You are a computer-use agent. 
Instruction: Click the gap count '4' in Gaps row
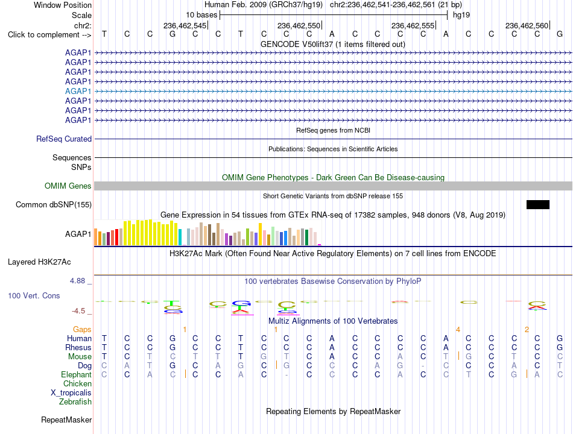point(458,330)
